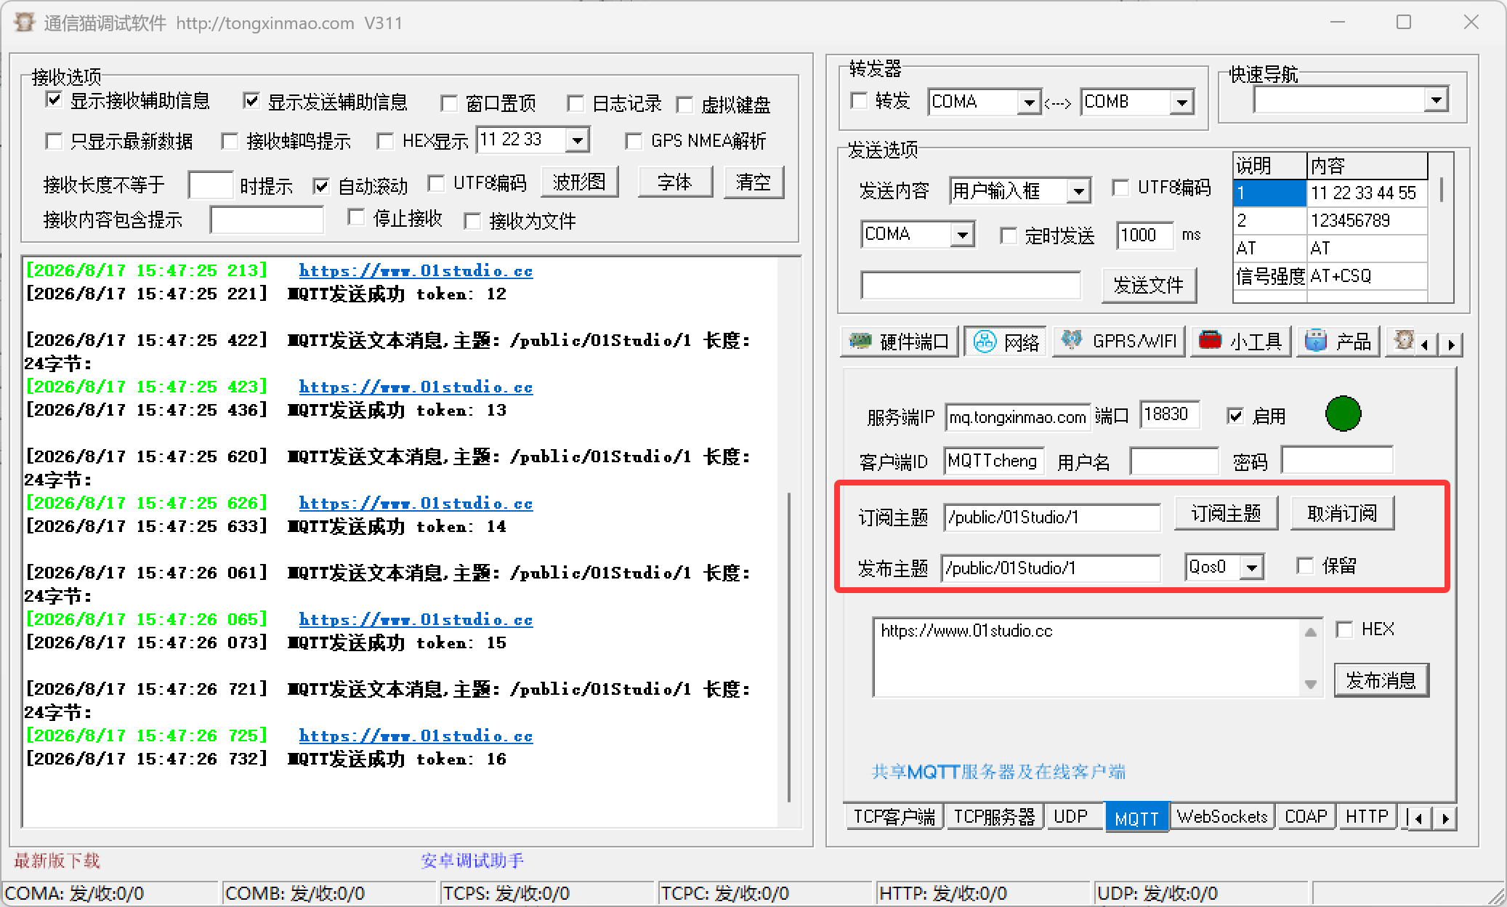Click the partially shown cat tab icon
The width and height of the screenshot is (1507, 907).
point(1403,340)
